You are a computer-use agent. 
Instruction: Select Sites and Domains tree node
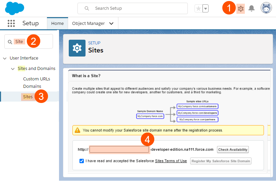pyautogui.click(x=37, y=69)
